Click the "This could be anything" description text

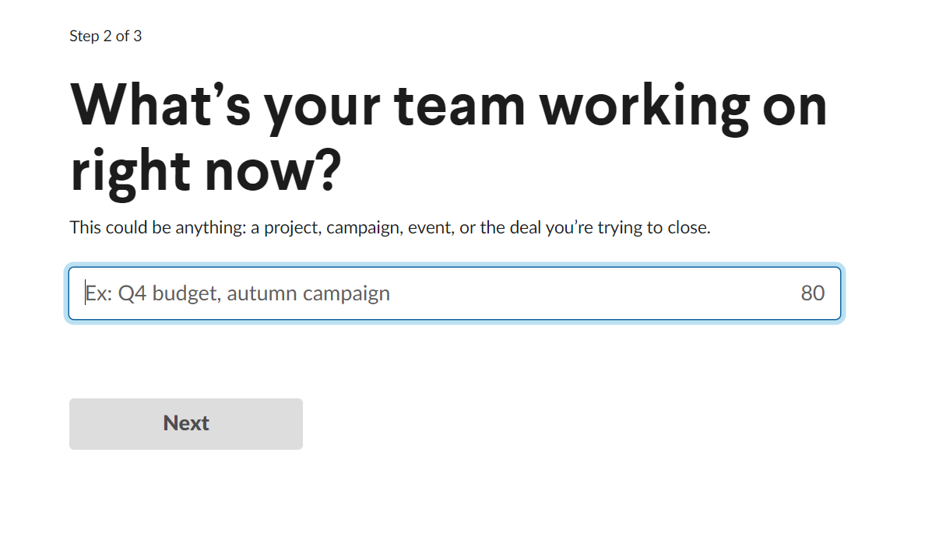click(x=390, y=227)
